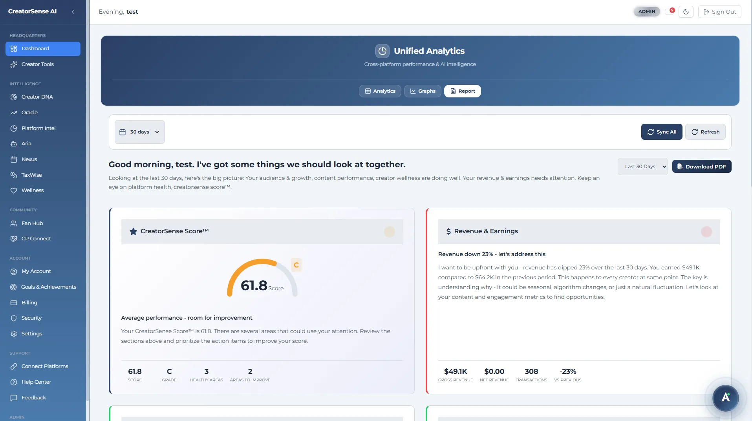The image size is (752, 421).
Task: Download the PDF report
Action: [701, 166]
